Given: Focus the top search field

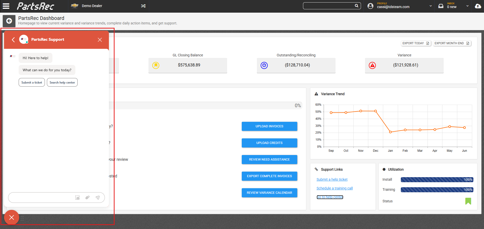Looking at the screenshot, I should pos(332,6).
